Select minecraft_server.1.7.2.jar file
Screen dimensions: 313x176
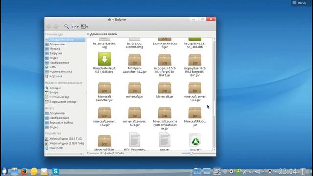[104, 116]
